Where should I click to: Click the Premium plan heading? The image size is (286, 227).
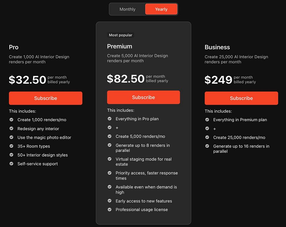120,46
